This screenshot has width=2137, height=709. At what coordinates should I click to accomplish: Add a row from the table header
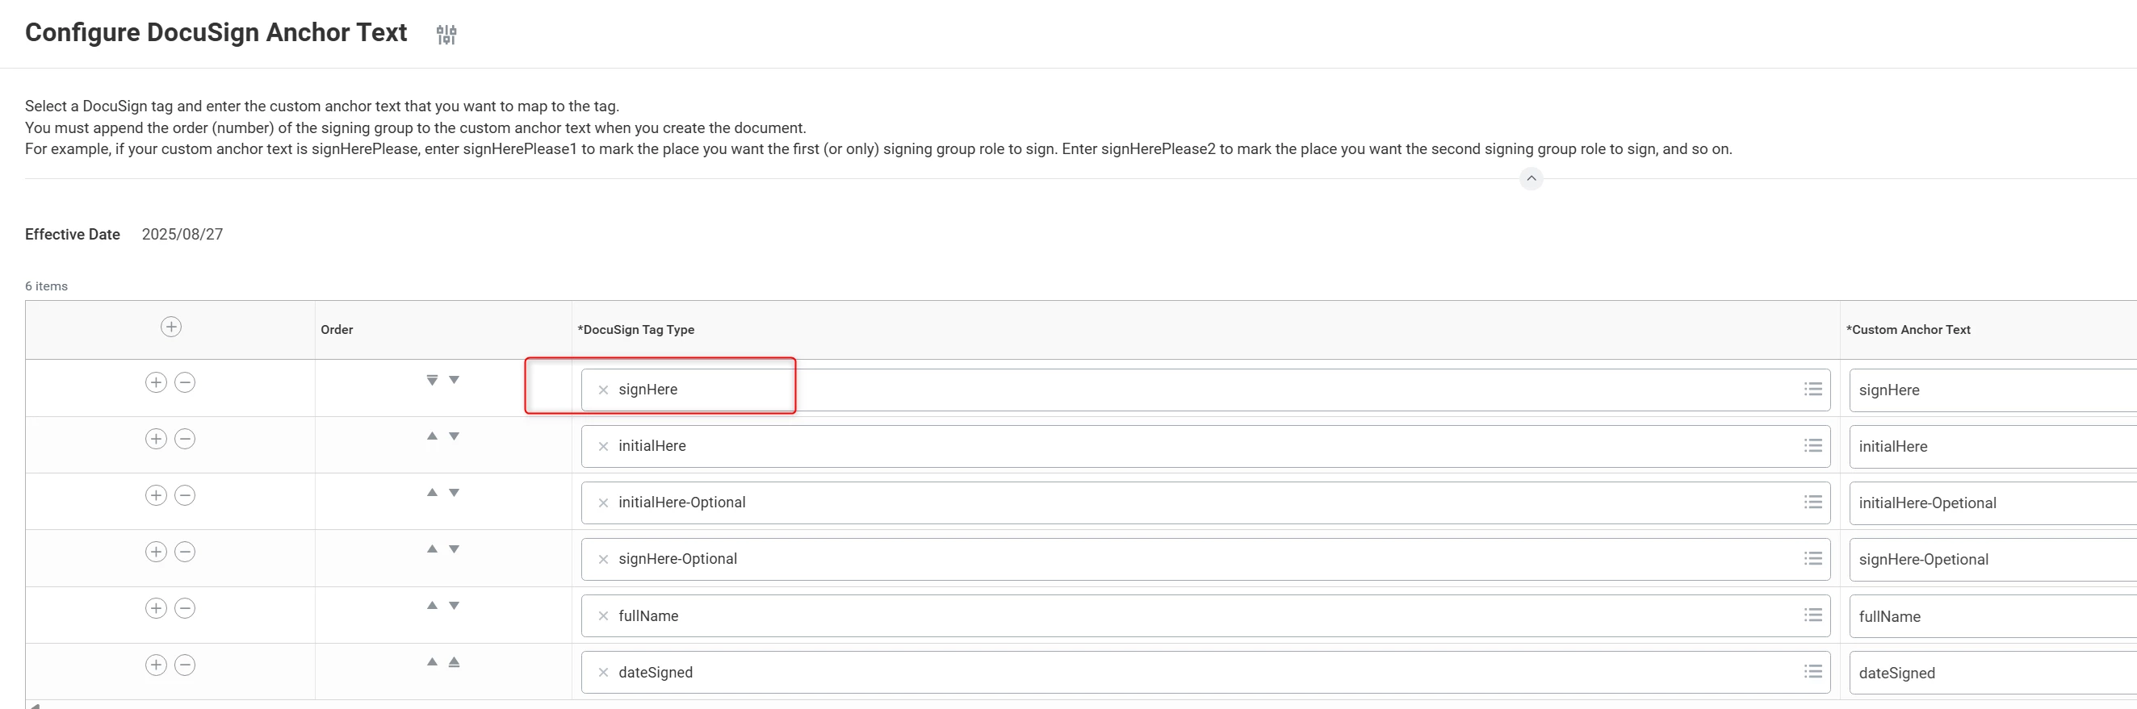[x=171, y=327]
